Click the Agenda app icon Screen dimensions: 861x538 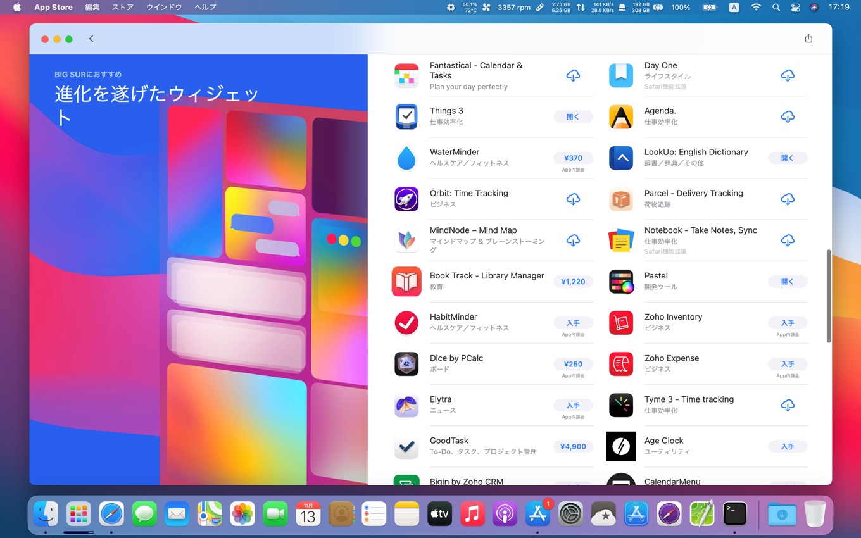(x=621, y=116)
